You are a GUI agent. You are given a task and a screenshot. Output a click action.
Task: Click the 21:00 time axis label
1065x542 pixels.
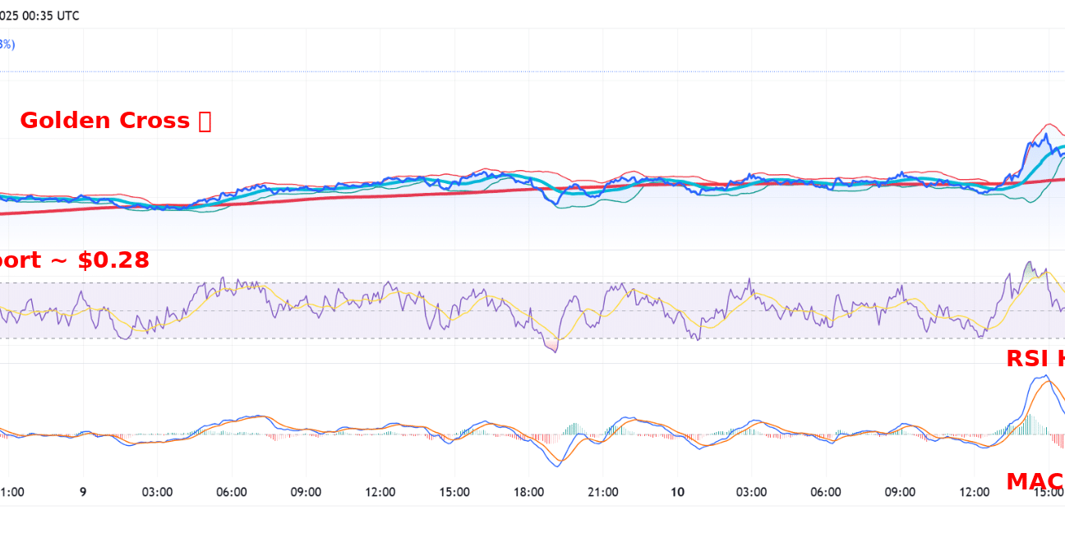pyautogui.click(x=603, y=492)
